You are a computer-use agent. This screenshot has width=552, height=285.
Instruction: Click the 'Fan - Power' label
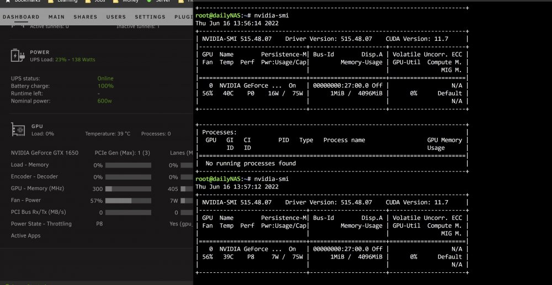click(26, 200)
